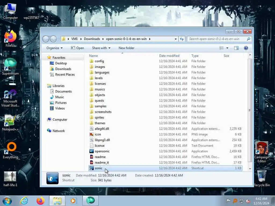
Task: Go to Downloads in navigation pane
Action: [x=63, y=69]
